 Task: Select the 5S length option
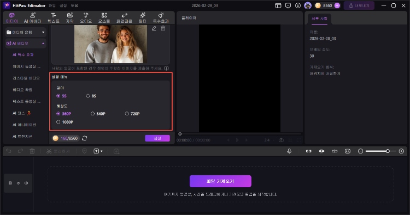click(62, 96)
